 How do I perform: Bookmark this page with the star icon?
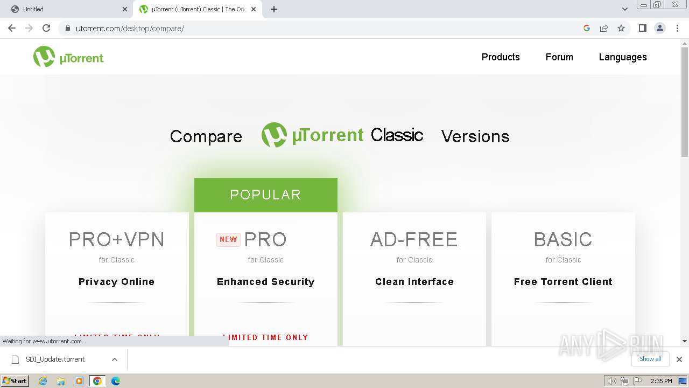621,28
